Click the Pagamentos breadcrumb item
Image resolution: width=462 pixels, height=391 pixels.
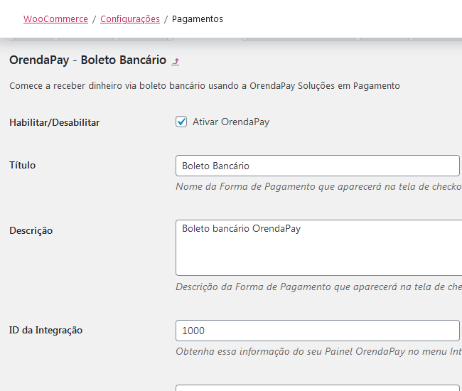click(x=198, y=19)
